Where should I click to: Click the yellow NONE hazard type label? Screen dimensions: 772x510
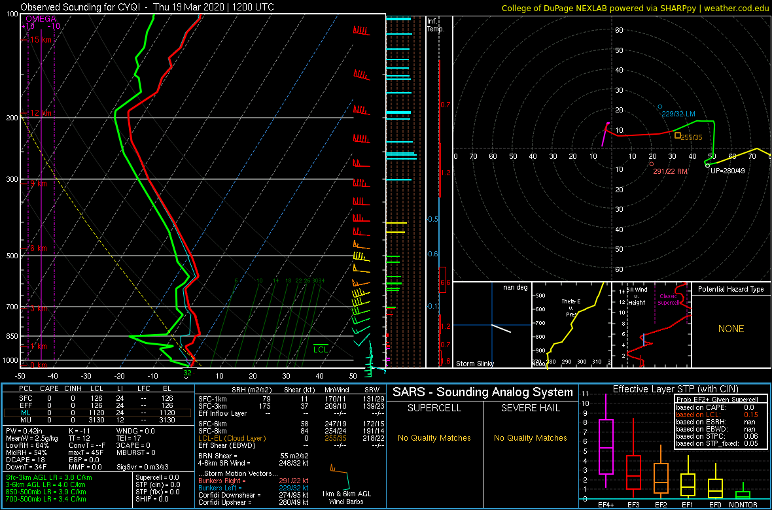[x=731, y=329]
